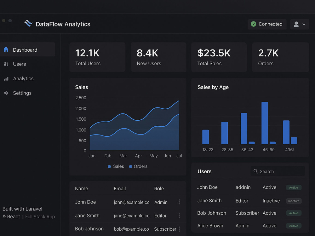Click the addnin role text
This screenshot has width=315, height=236.
pos(243,187)
